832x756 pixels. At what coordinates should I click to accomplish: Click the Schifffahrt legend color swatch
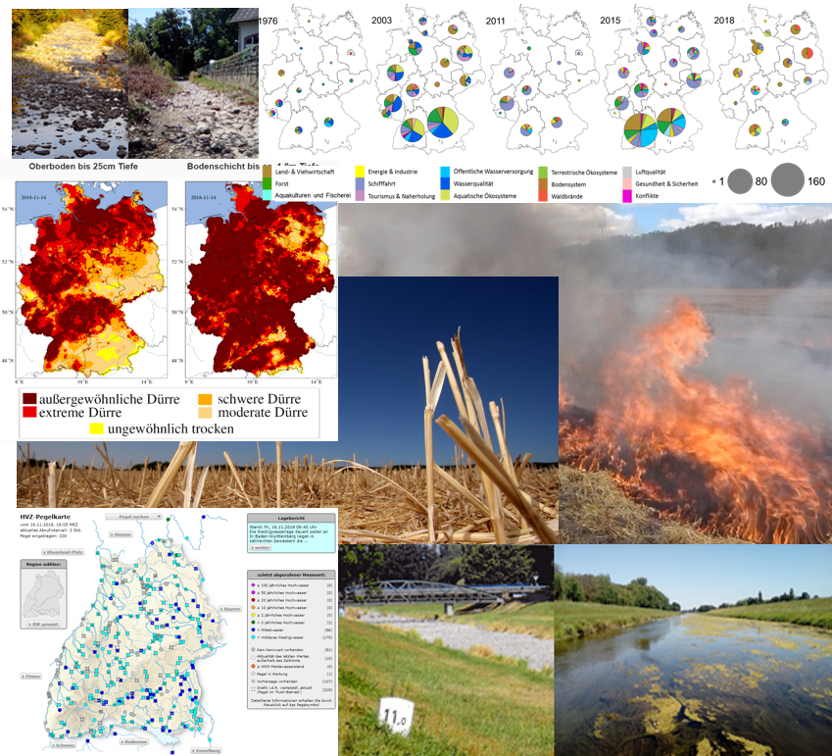click(360, 183)
